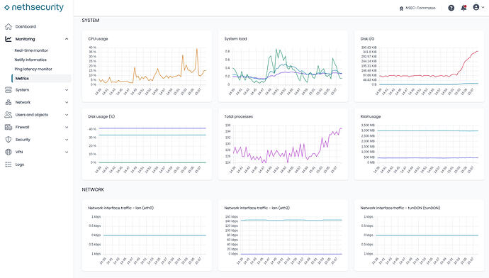
Task: Expand the Firewall menu chevron
Action: pyautogui.click(x=67, y=128)
